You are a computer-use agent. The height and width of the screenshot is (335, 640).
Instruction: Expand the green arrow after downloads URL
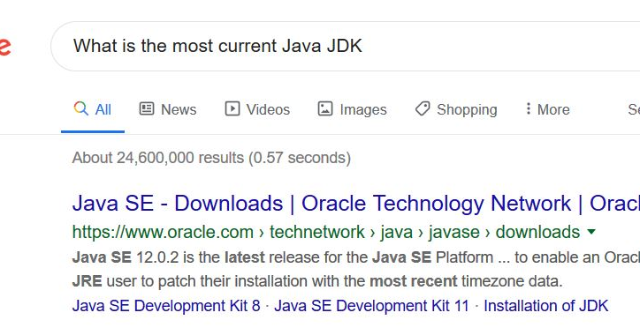tap(591, 232)
